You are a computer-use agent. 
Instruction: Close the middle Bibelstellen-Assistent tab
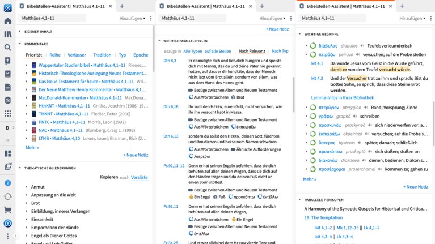pyautogui.click(x=250, y=6)
